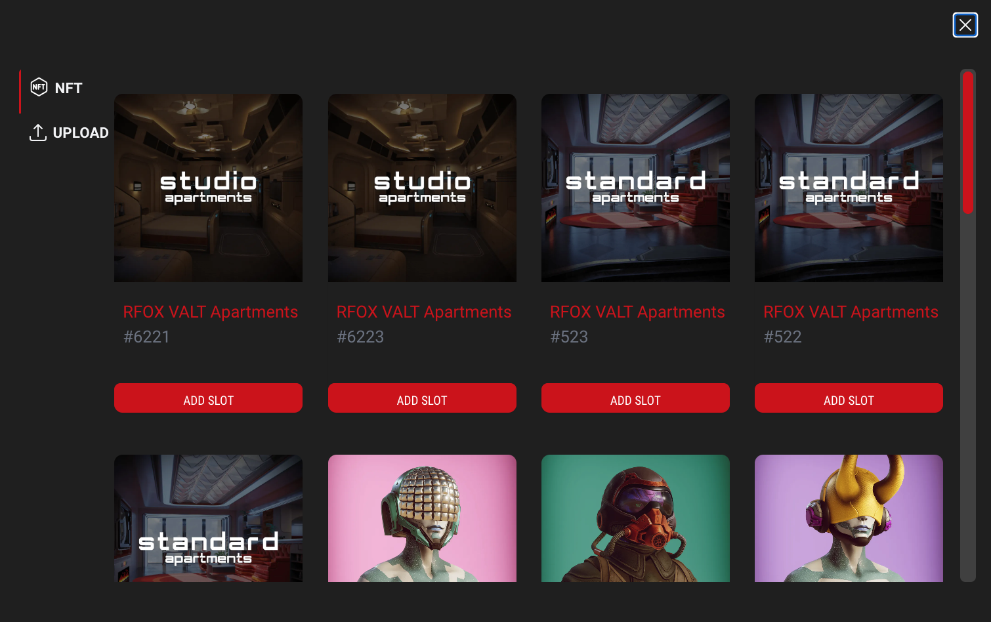Click the upload arrow icon in the sidebar
Screen dimensions: 991x622
point(38,133)
